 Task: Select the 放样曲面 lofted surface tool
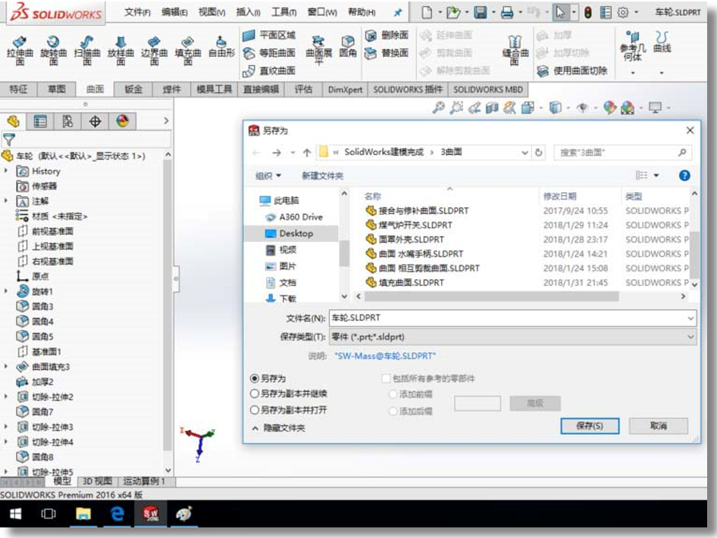[121, 51]
